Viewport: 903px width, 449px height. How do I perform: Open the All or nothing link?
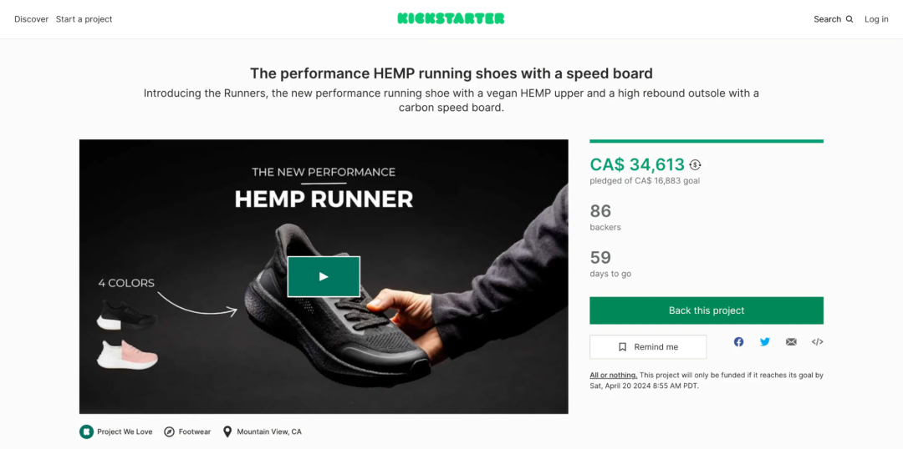[613, 376]
